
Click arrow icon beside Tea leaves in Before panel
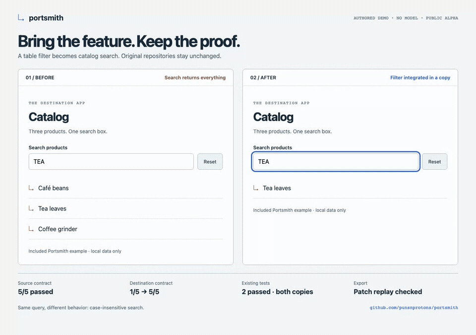coord(31,208)
